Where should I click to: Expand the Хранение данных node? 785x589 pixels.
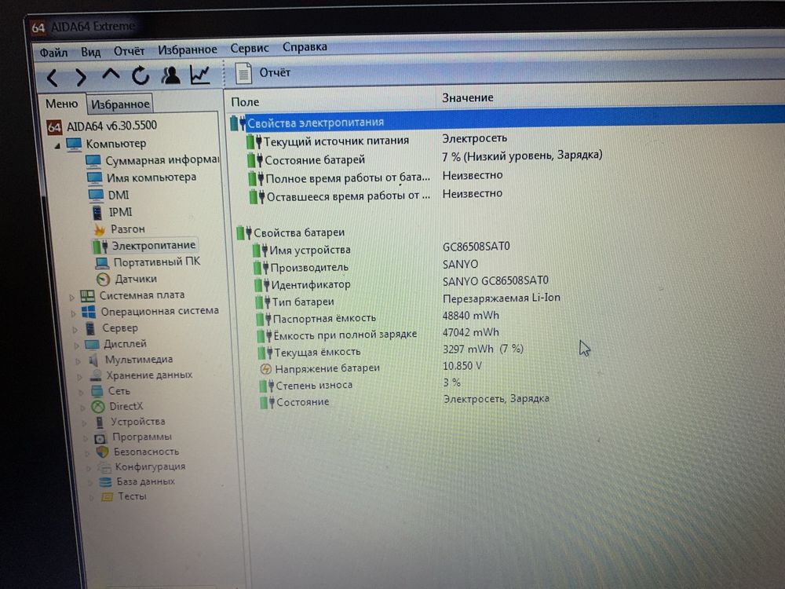[79, 377]
